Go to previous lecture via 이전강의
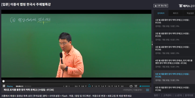The width and height of the screenshot is (195, 98). [x=127, y=90]
